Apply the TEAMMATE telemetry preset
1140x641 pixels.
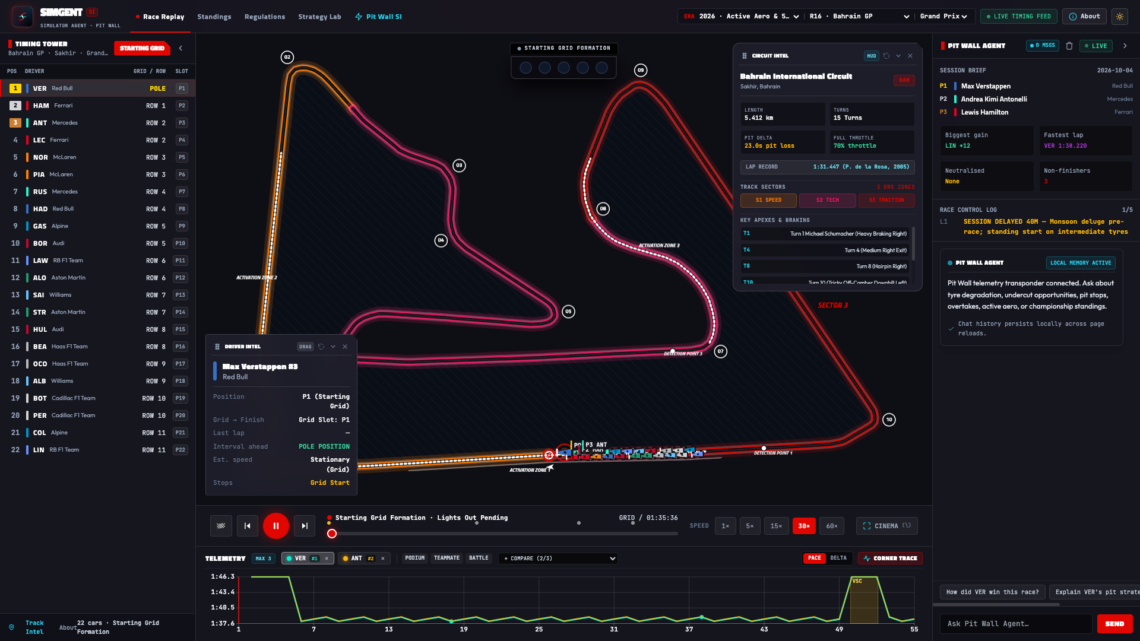coord(446,558)
